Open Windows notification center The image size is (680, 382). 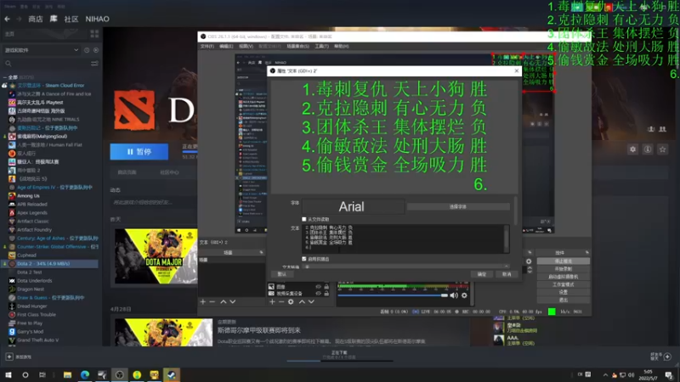669,374
